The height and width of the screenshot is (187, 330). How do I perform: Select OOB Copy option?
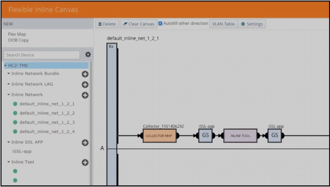pyautogui.click(x=18, y=40)
